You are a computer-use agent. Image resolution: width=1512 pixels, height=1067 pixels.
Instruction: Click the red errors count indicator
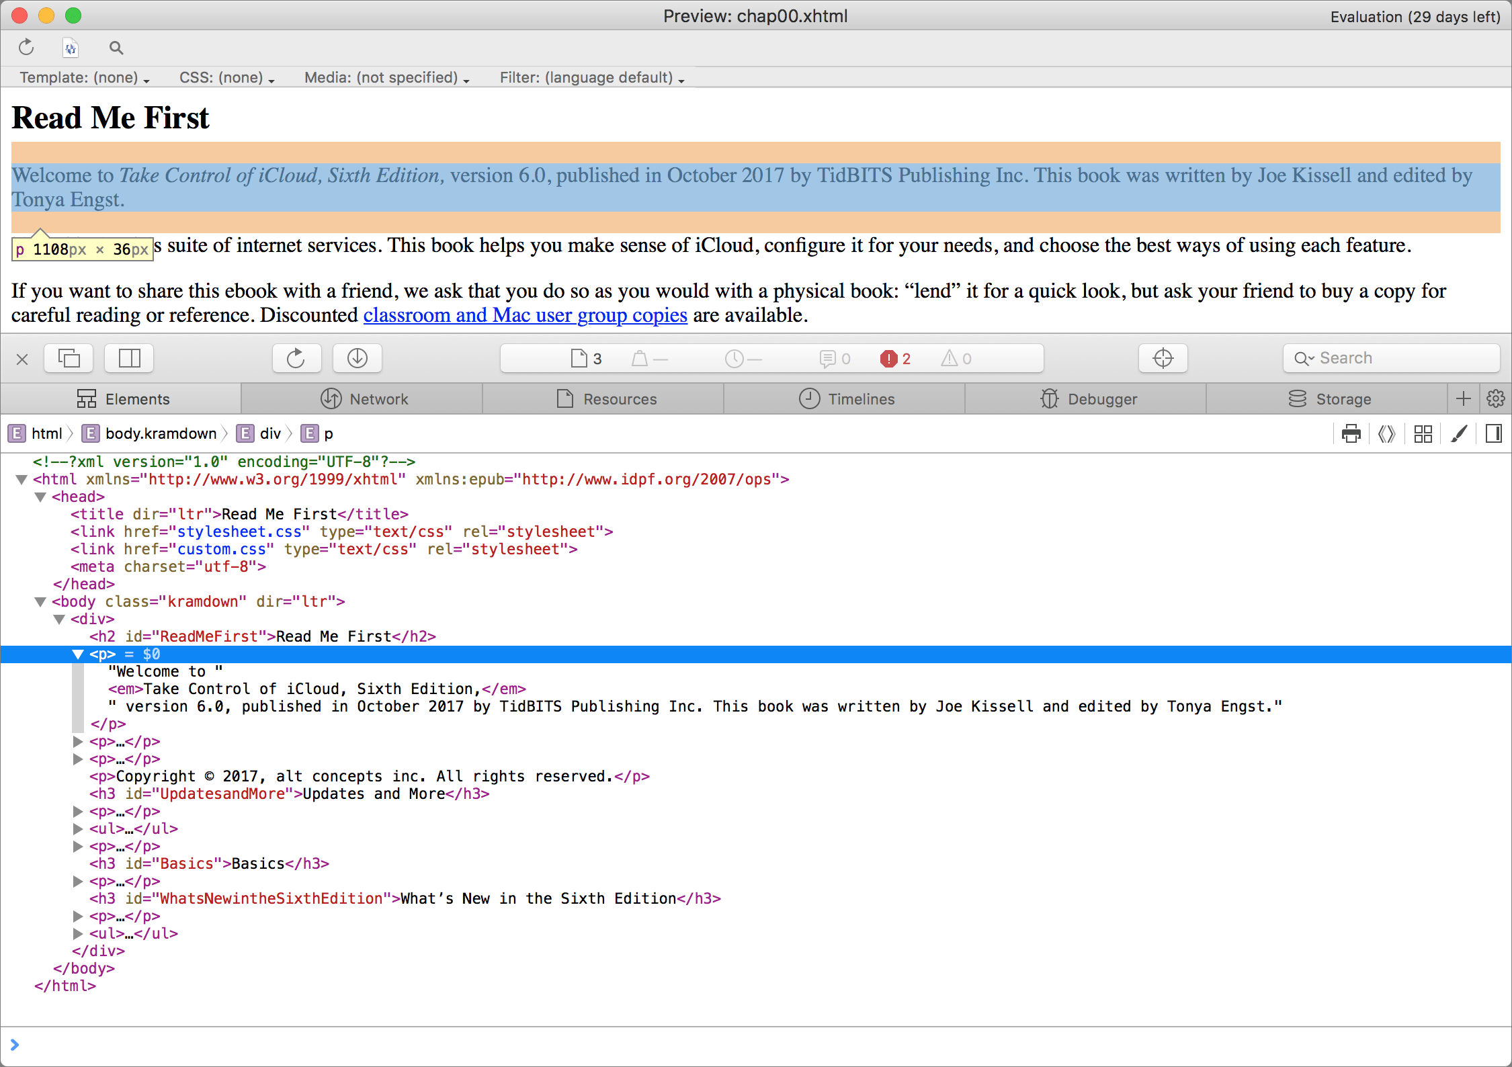click(x=896, y=359)
